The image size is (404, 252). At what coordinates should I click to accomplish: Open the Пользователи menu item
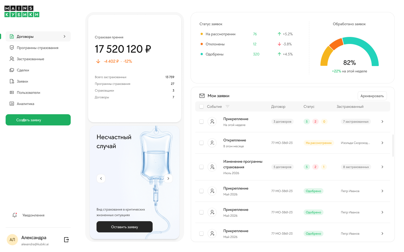(x=38, y=92)
